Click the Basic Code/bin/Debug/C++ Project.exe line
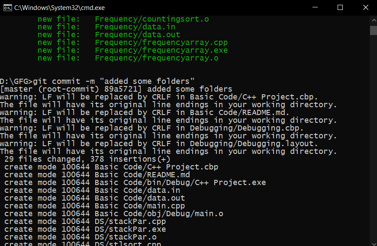377x246 pixels. (135, 182)
